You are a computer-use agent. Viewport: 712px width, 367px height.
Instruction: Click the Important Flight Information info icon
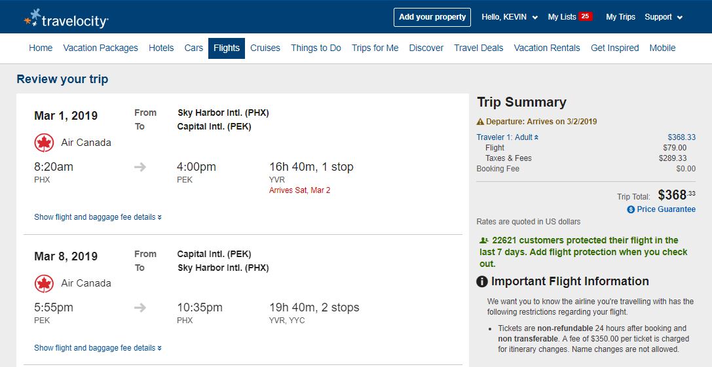coord(482,282)
